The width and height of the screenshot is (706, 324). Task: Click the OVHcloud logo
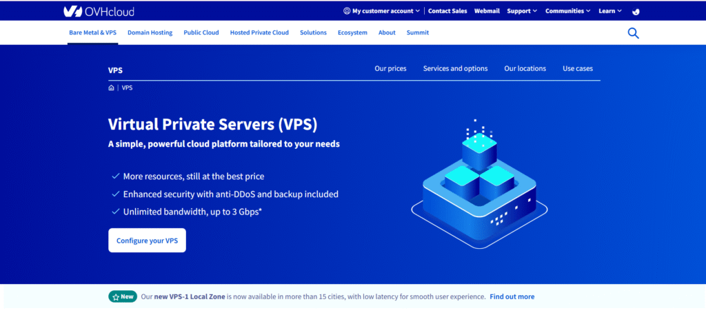[x=99, y=11]
